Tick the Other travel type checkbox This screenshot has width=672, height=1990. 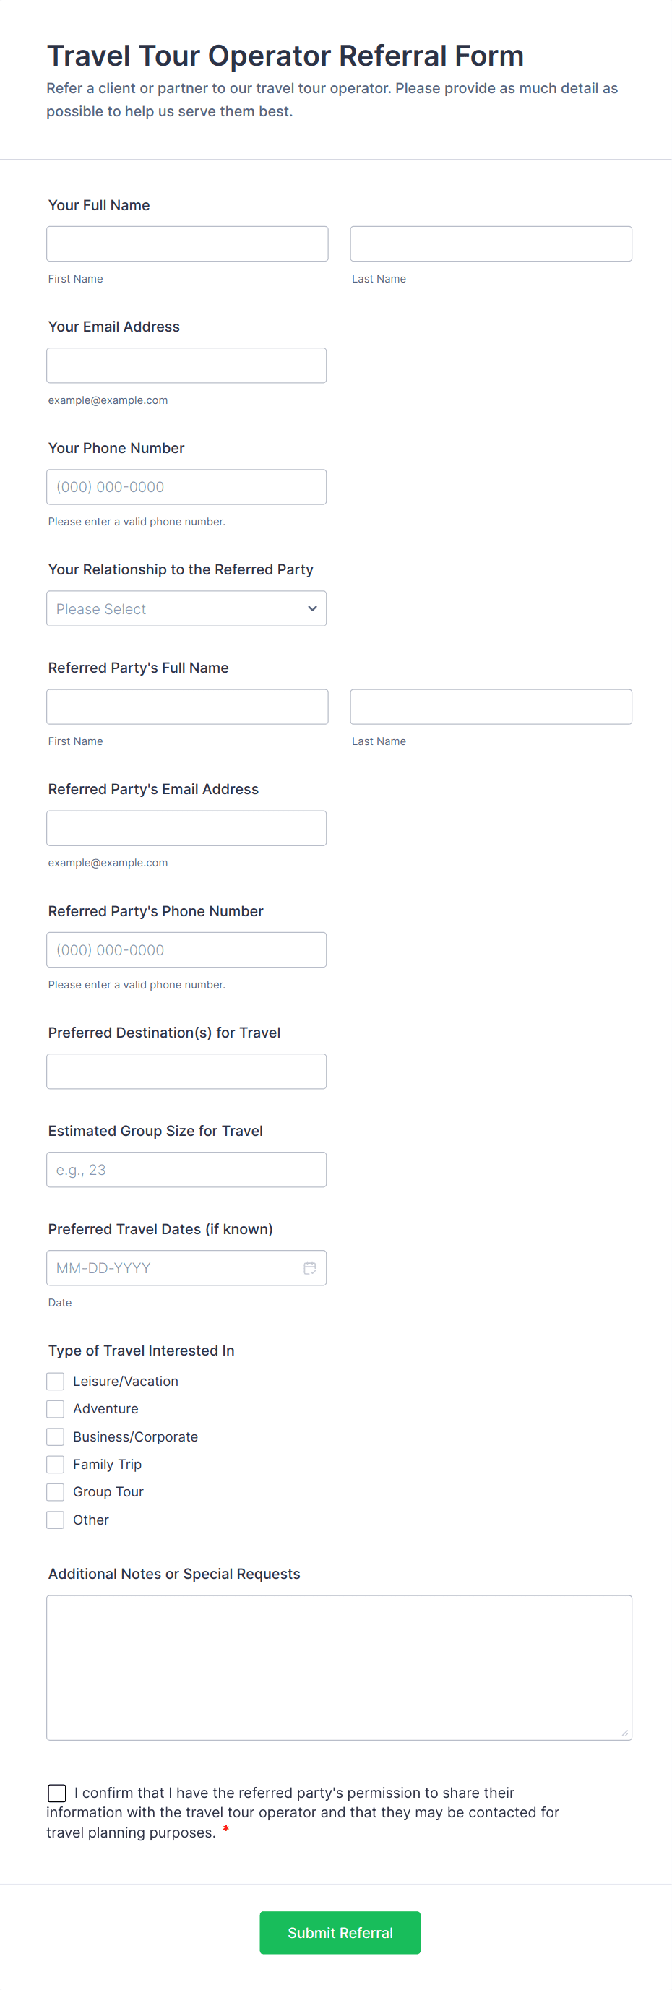click(56, 1520)
